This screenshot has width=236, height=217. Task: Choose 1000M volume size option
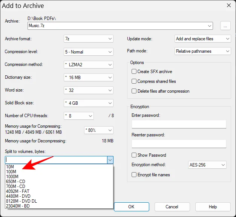[59, 177]
